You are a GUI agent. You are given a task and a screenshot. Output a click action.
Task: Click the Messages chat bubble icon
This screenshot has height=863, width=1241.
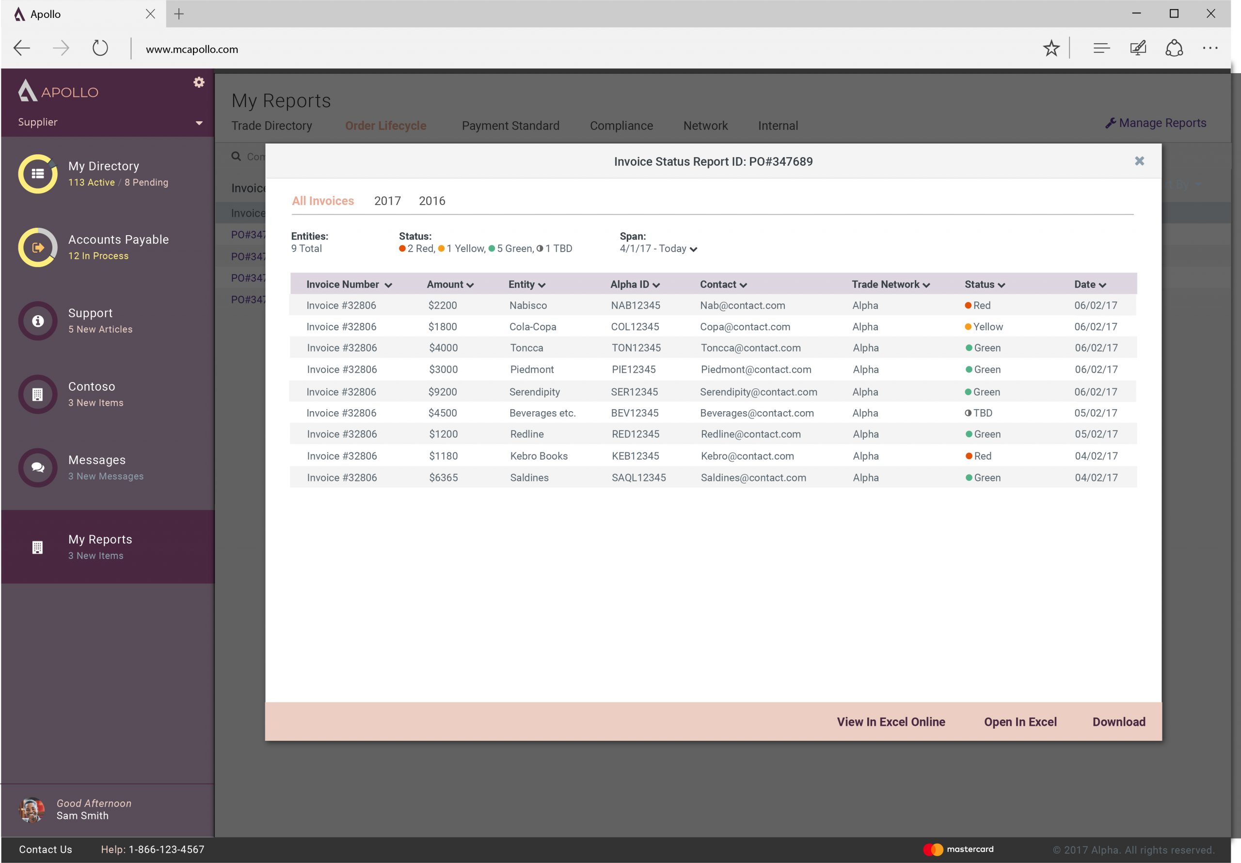click(37, 467)
